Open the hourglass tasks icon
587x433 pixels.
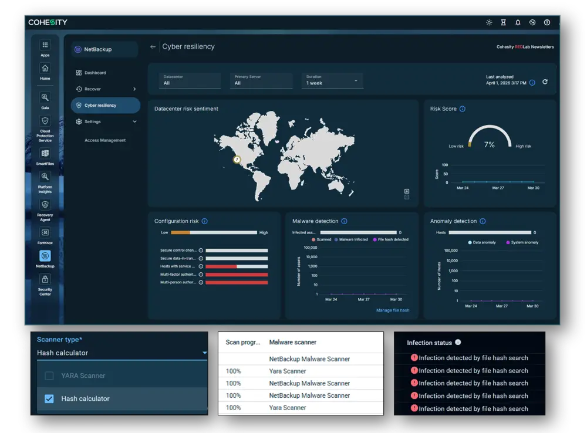click(x=504, y=22)
